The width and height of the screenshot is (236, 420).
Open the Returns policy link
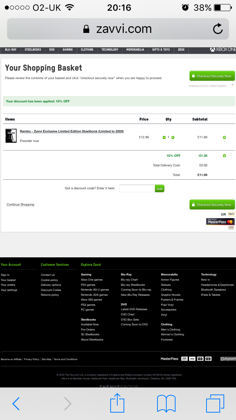pos(50,295)
